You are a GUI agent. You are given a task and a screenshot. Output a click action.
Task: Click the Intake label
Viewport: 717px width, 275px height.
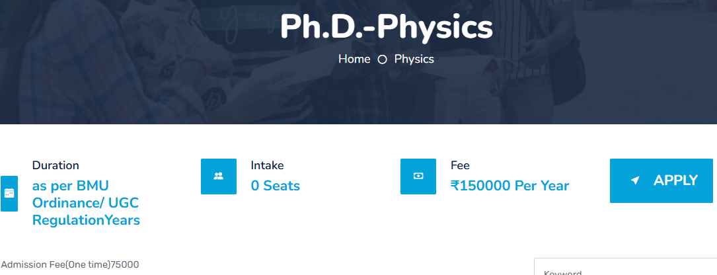(267, 165)
